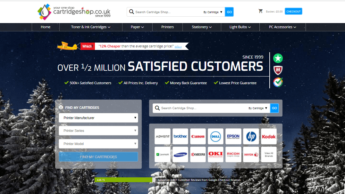Open the header By Cartridge dropdown
The width and height of the screenshot is (345, 194).
tap(213, 12)
